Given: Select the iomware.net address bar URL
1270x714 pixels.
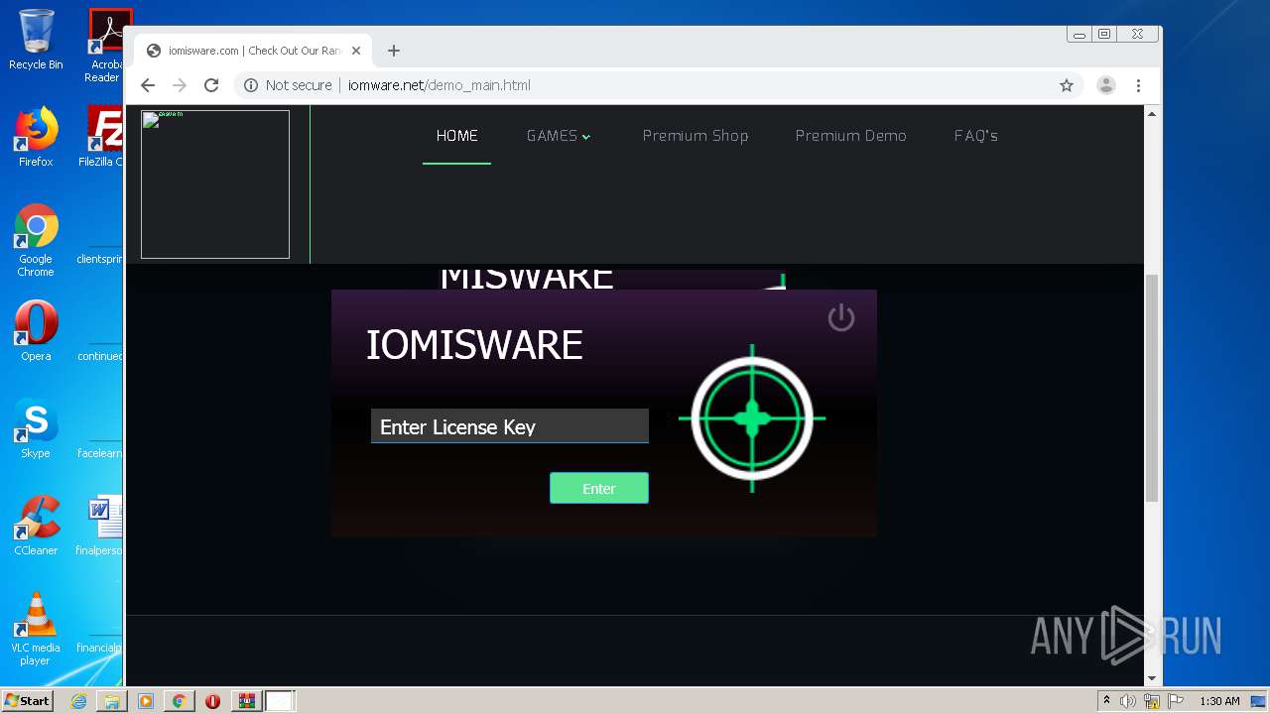Looking at the screenshot, I should coord(440,85).
